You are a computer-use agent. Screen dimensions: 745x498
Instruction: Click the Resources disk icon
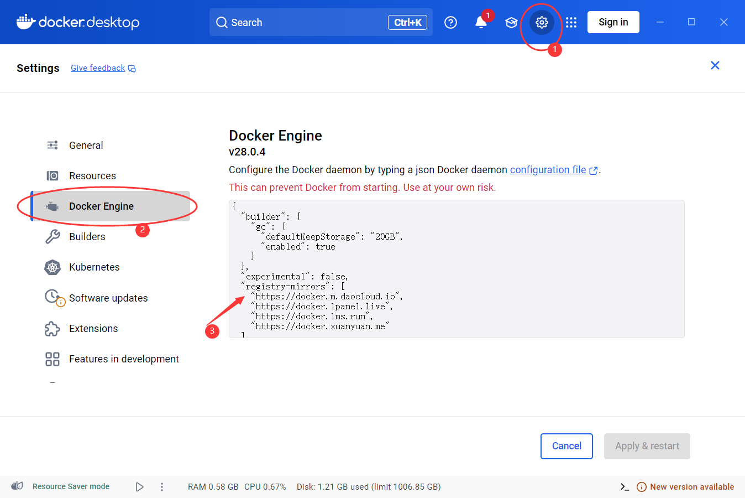click(53, 175)
